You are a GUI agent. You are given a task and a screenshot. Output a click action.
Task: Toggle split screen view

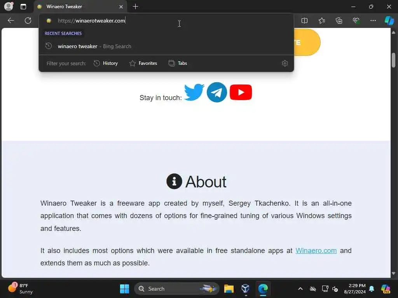pos(304,21)
